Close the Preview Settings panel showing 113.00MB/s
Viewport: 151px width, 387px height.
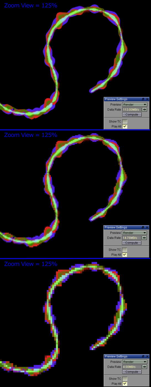point(147,99)
